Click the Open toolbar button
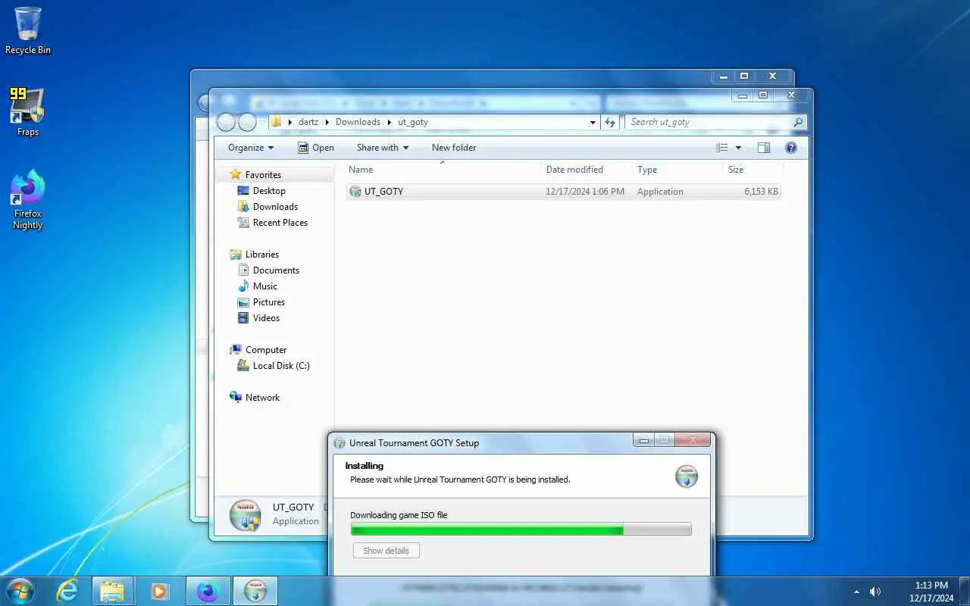The image size is (970, 606). [315, 148]
